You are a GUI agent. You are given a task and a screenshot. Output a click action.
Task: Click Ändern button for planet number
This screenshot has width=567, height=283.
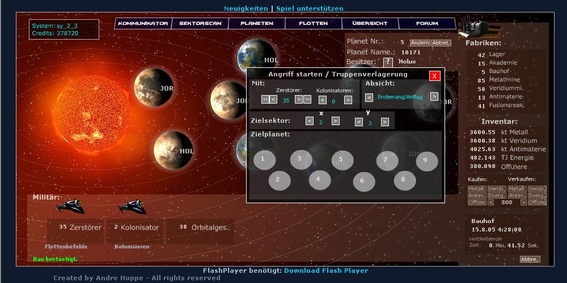pyautogui.click(x=420, y=43)
